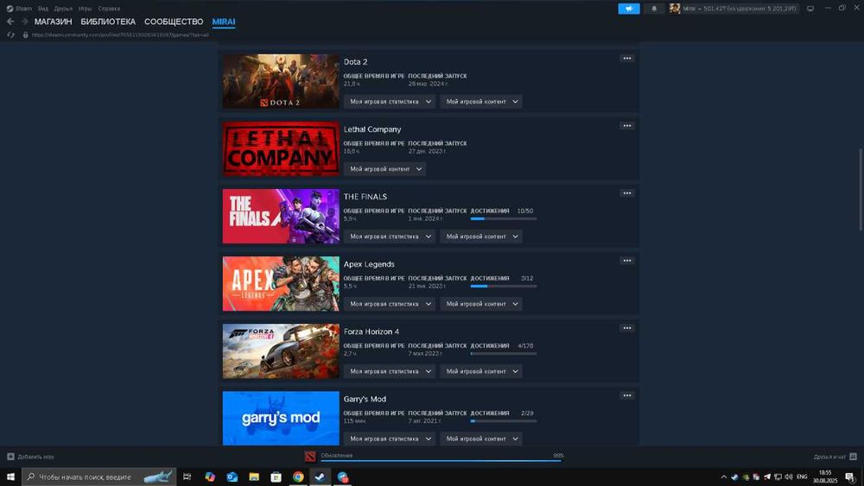The image size is (864, 486).
Task: Go back with the left arrow
Action: click(x=10, y=22)
